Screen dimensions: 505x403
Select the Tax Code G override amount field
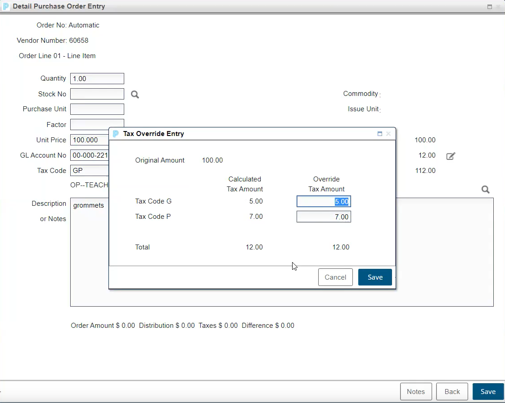(323, 202)
